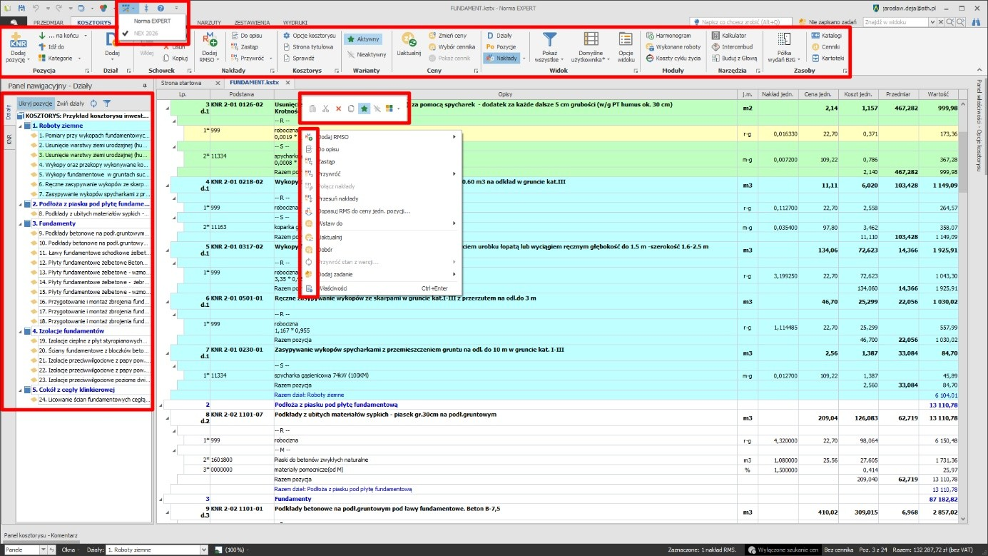Open Dodaj zadanie submenu in context menu
The width and height of the screenshot is (988, 556).
click(382, 274)
